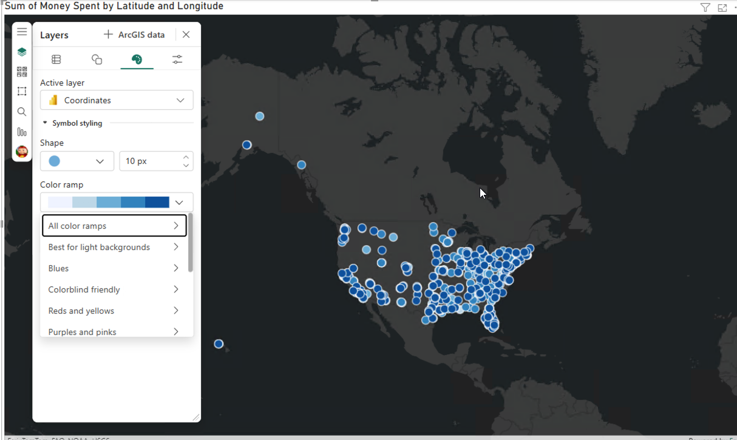Select the map selection tool
The height and width of the screenshot is (440, 737).
[22, 91]
